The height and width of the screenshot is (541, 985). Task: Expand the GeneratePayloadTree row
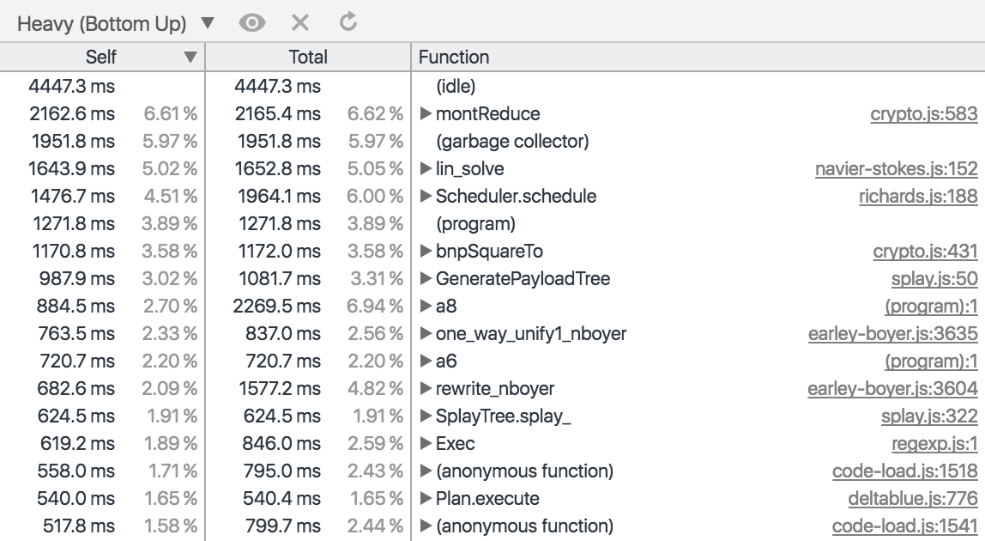pos(426,279)
